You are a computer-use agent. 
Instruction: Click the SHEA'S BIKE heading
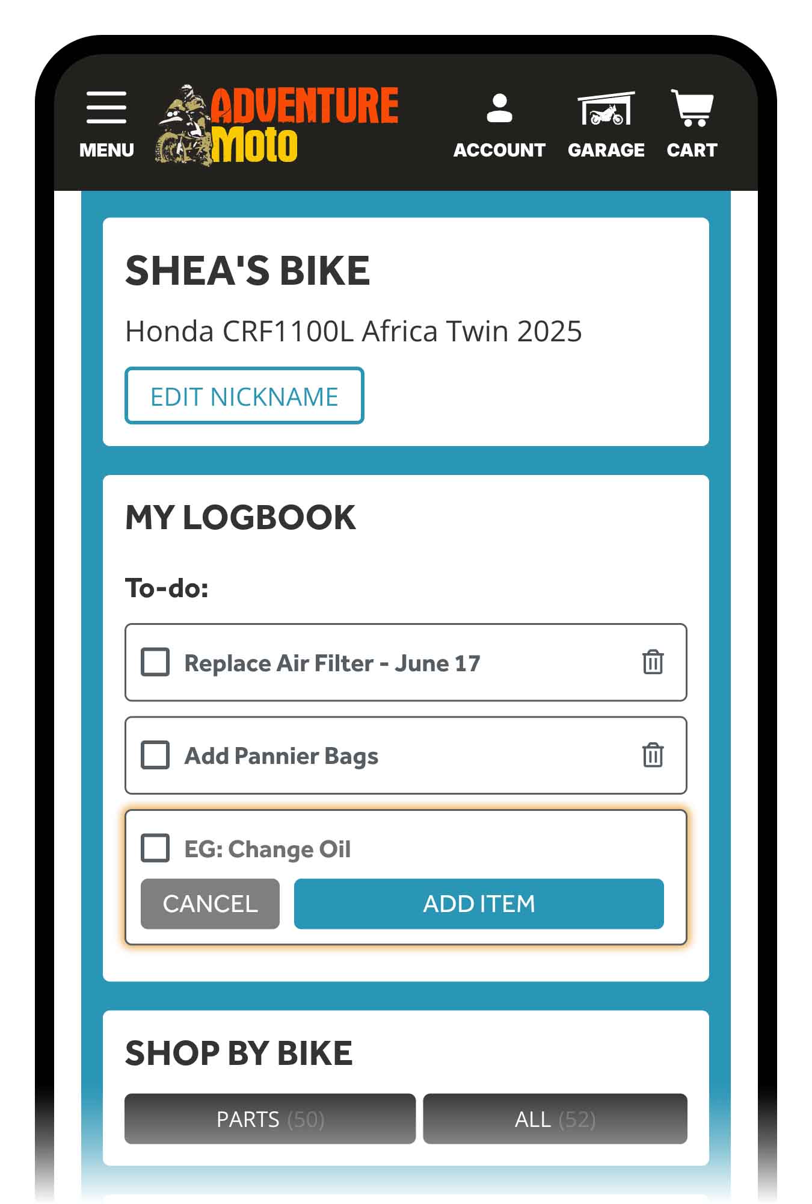[x=247, y=270]
